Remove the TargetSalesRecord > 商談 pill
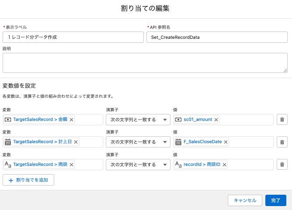The width and height of the screenshot is (292, 210). coord(71,165)
